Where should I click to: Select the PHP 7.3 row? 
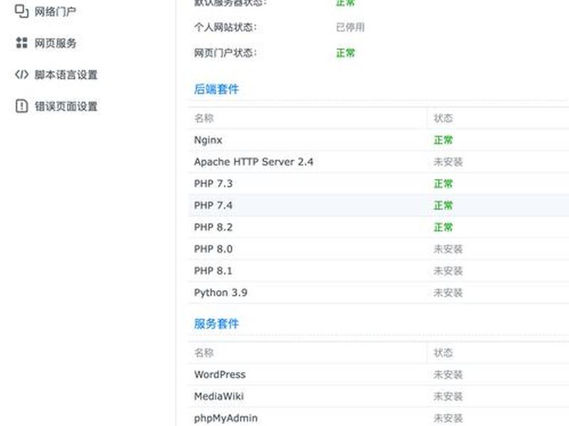[x=378, y=184]
